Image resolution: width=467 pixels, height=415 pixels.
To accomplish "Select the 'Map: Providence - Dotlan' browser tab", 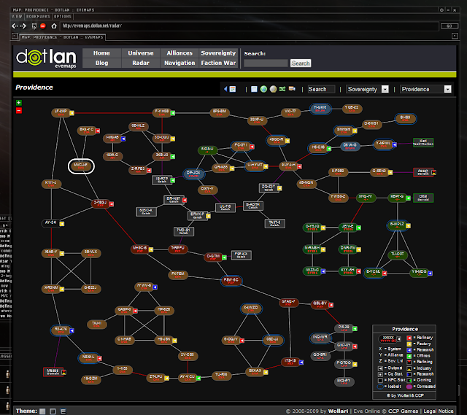I will tap(62, 37).
